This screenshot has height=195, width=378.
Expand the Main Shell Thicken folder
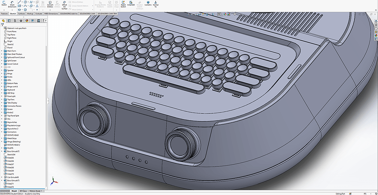[x=2, y=54]
